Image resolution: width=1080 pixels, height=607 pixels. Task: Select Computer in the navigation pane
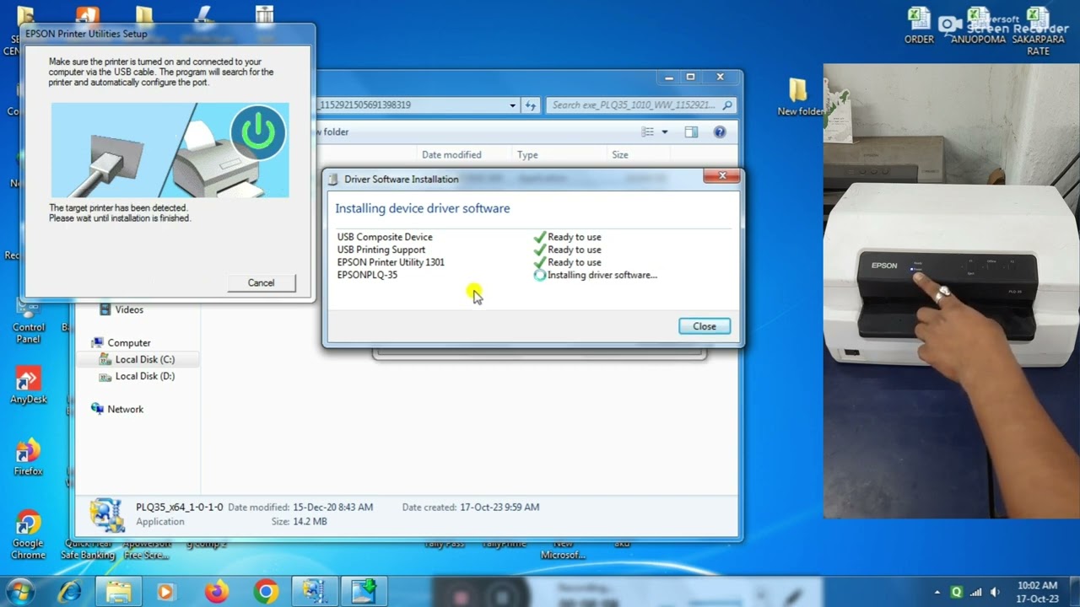129,343
